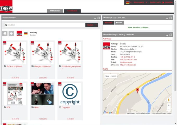Minimize the Niederlassungen Katalog Hersteller panel

coord(167,35)
